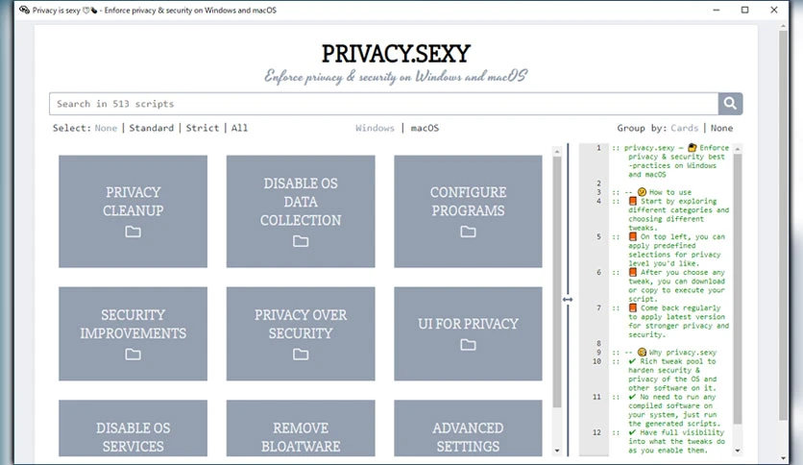The width and height of the screenshot is (803, 465).
Task: Select the Strict preset
Action: pyautogui.click(x=203, y=128)
